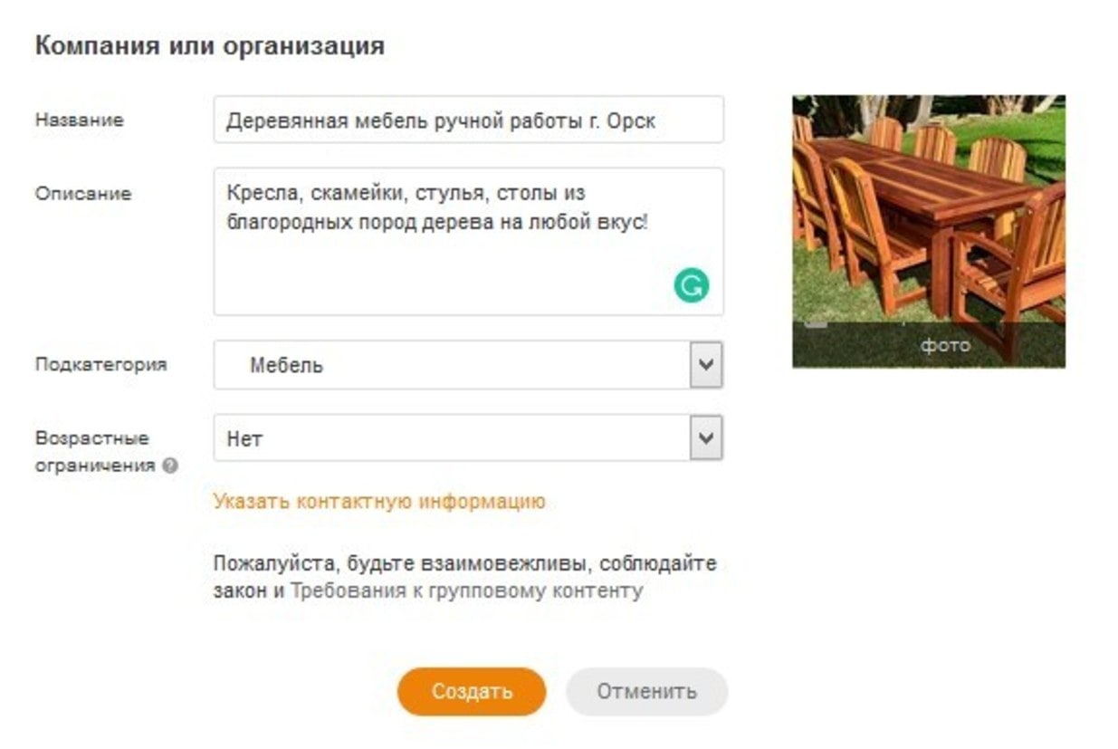
Task: Open Требования к групповому контенту link
Action: coord(466,591)
